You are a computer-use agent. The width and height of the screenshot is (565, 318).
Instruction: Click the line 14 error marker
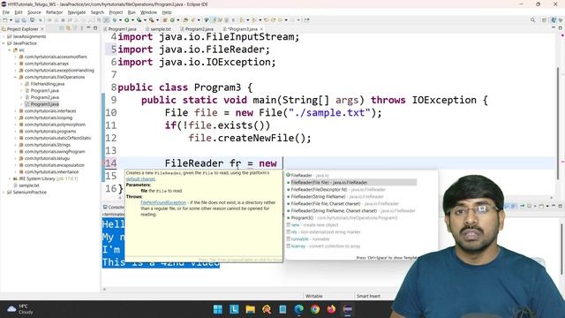tap(103, 163)
